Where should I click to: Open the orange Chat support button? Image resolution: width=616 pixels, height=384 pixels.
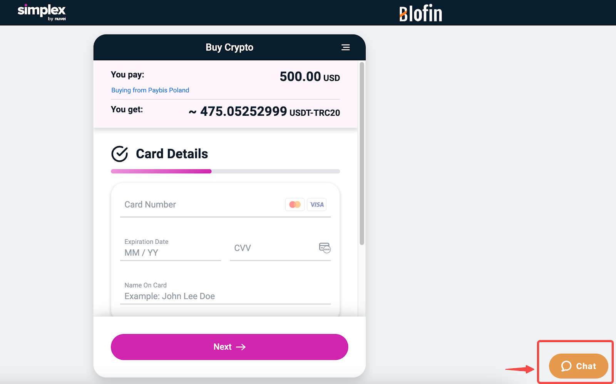click(x=578, y=366)
